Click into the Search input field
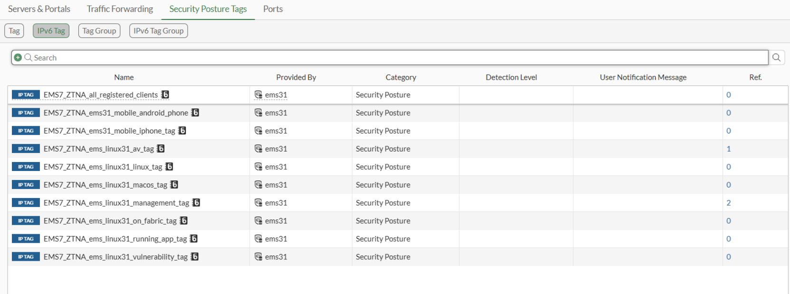 point(380,57)
